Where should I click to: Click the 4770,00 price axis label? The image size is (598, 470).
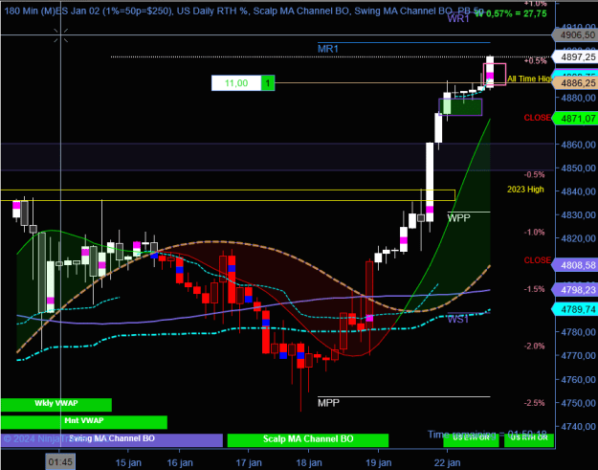(x=578, y=355)
